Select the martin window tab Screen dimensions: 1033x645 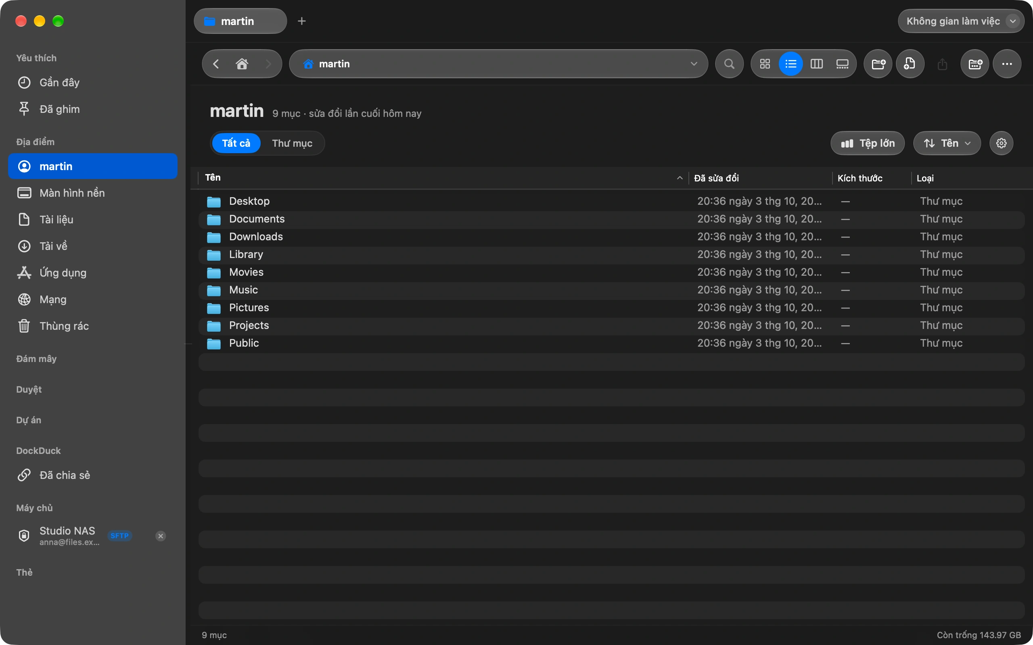(240, 21)
